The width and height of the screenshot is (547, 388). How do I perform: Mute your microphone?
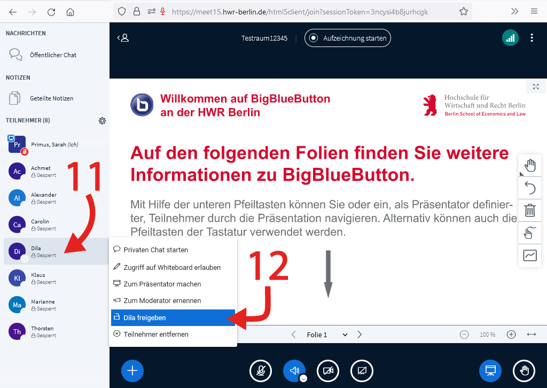pyautogui.click(x=261, y=371)
